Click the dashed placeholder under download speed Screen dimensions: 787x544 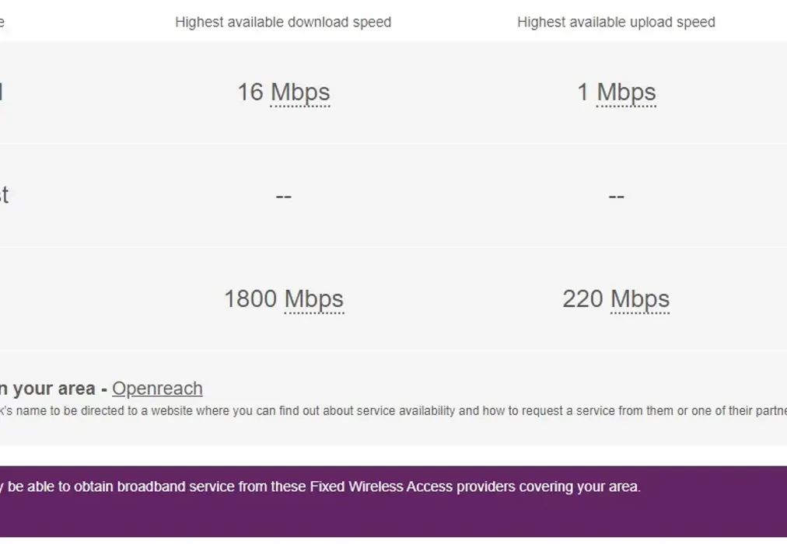tap(284, 195)
